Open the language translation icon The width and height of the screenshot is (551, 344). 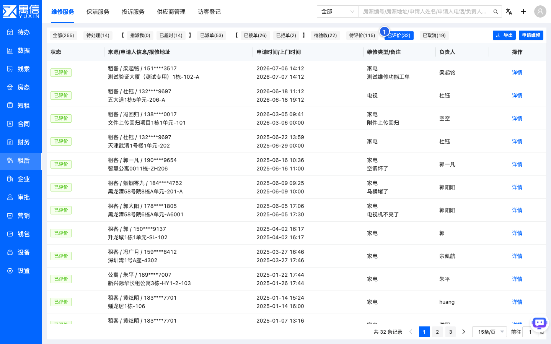click(x=509, y=11)
